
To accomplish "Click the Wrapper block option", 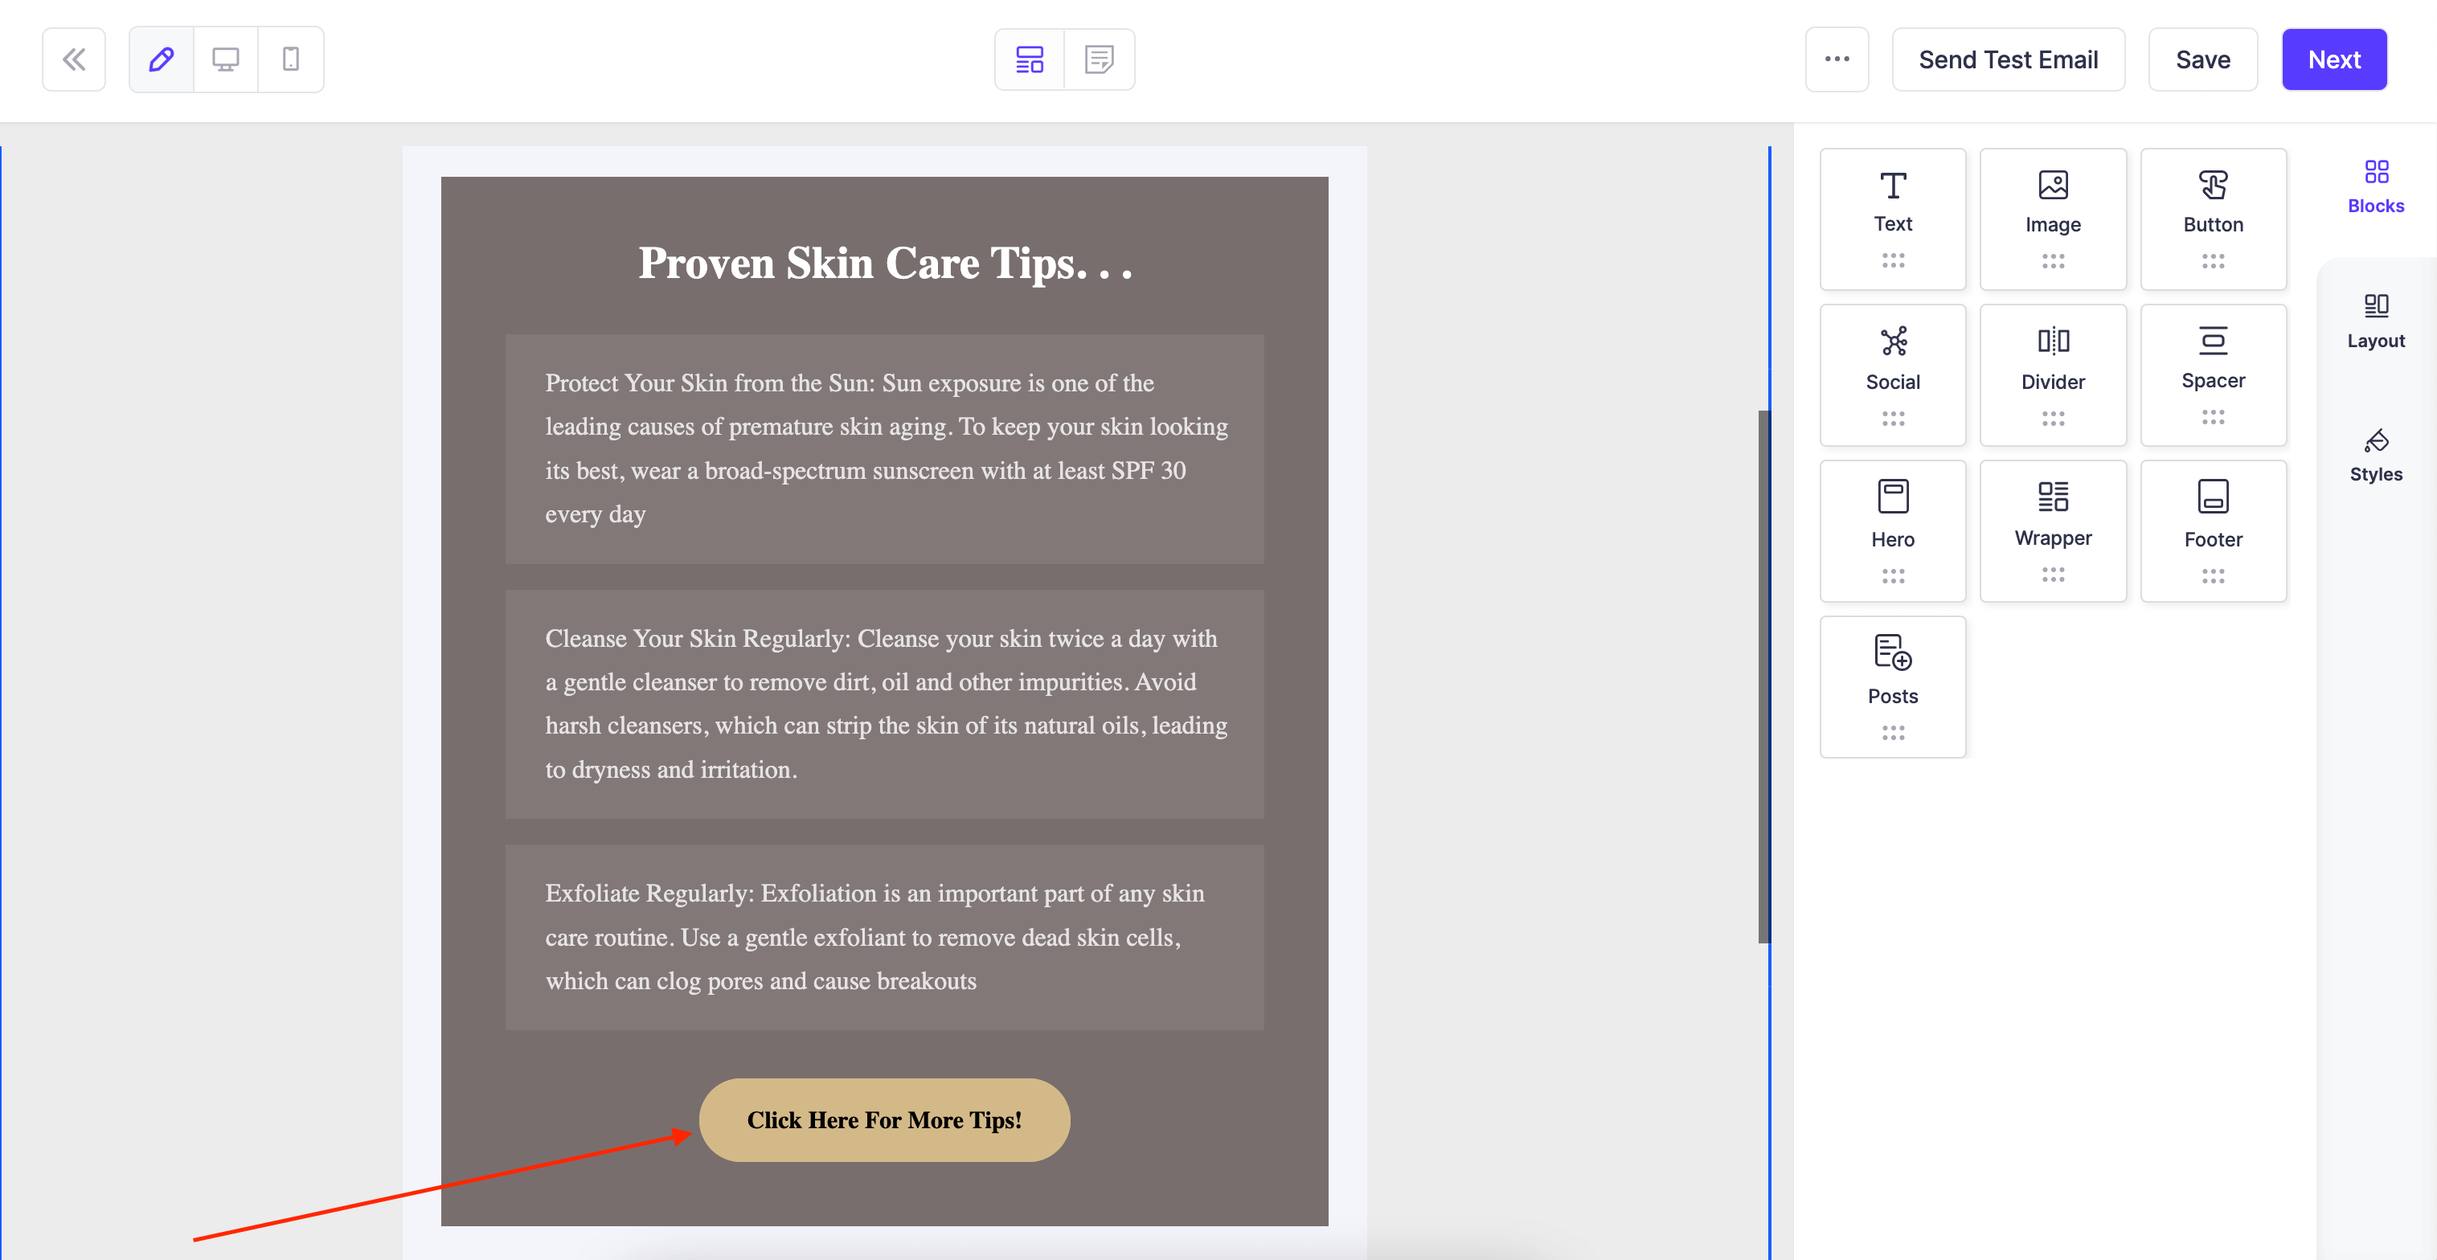I will tap(2053, 530).
